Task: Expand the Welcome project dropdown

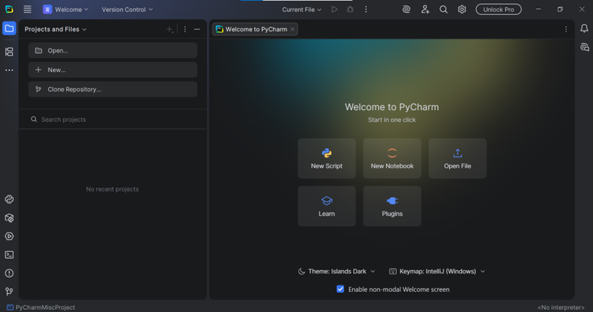Action: click(66, 10)
